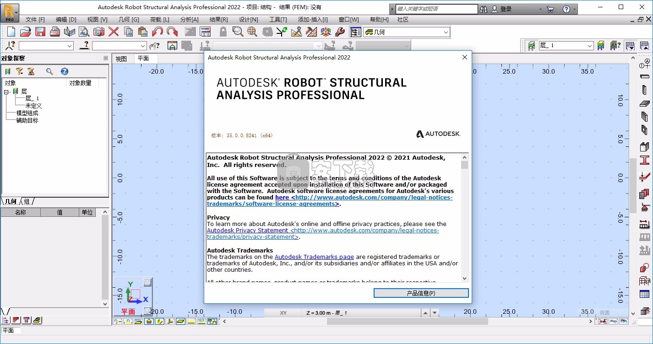Click the New project icon
The width and height of the screenshot is (653, 344).
pyautogui.click(x=11, y=32)
